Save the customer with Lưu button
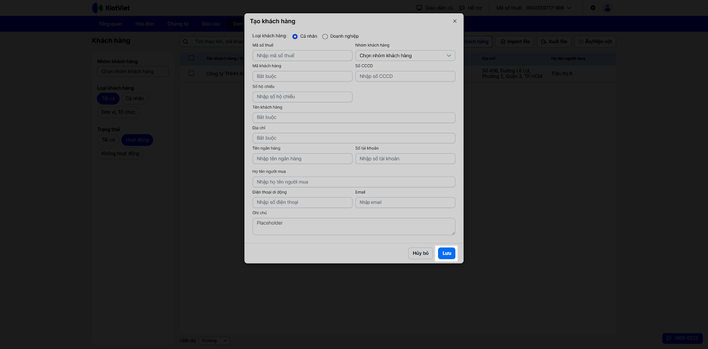The image size is (708, 349). [x=446, y=253]
